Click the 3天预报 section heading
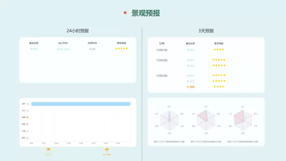The image size is (286, 161). [206, 31]
